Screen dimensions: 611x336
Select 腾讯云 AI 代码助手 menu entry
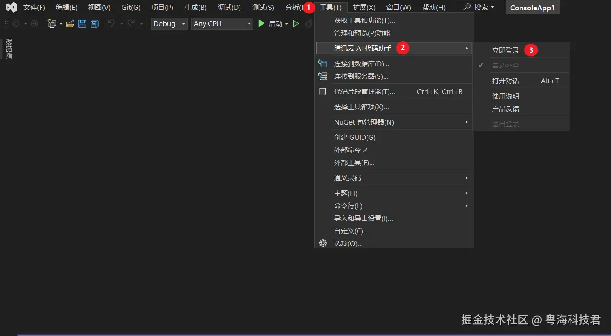point(394,48)
